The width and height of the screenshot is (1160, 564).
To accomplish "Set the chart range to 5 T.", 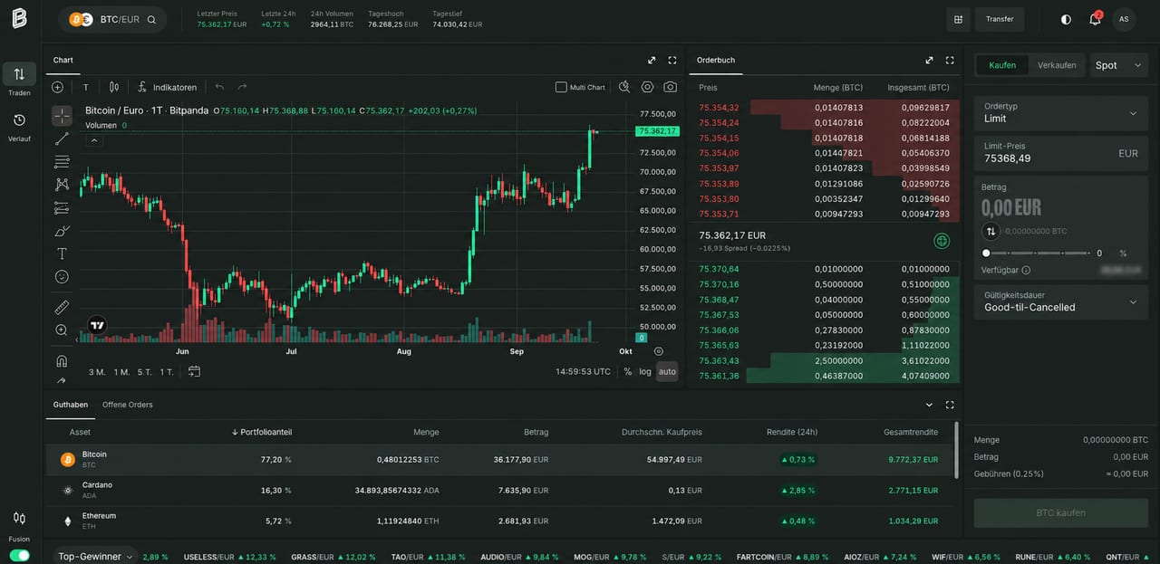I will click(145, 372).
